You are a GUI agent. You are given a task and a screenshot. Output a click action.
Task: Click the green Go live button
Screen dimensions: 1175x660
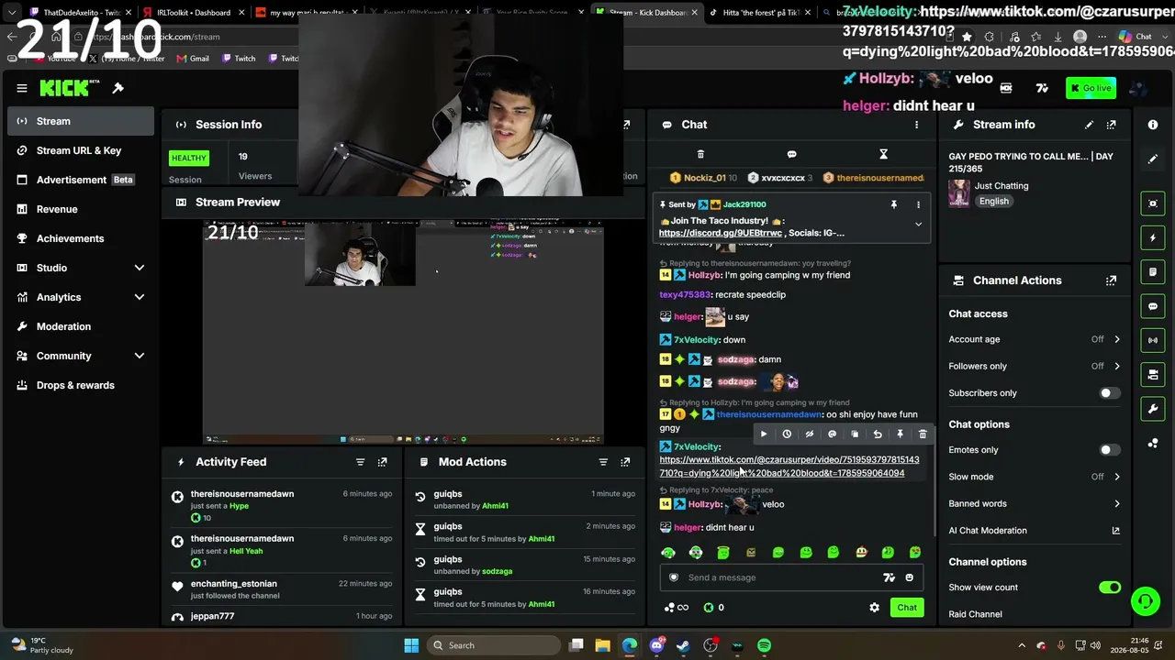pyautogui.click(x=1091, y=88)
